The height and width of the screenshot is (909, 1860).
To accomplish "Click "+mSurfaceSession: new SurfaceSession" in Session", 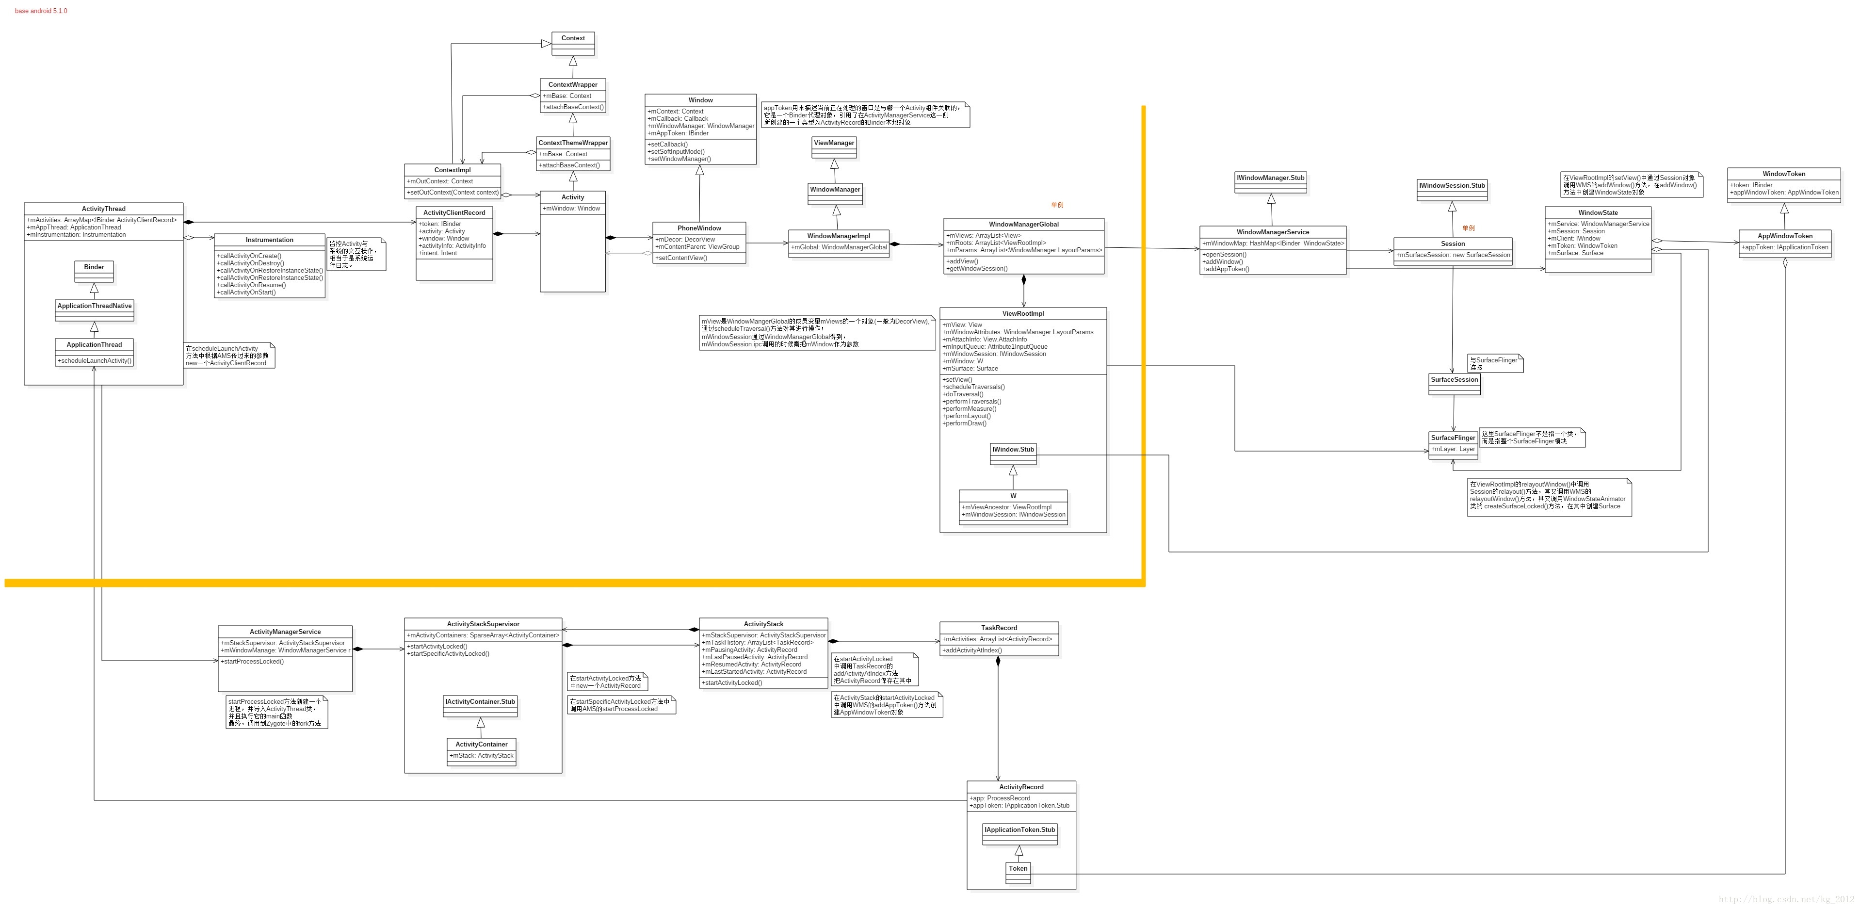I will click(1453, 255).
